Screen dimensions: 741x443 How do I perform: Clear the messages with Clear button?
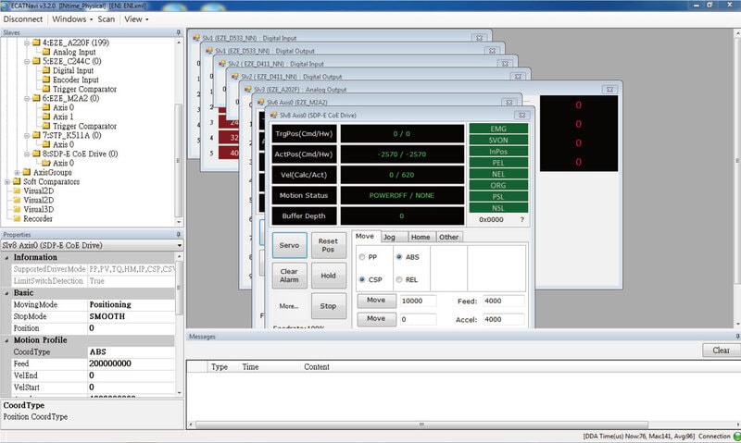point(721,351)
